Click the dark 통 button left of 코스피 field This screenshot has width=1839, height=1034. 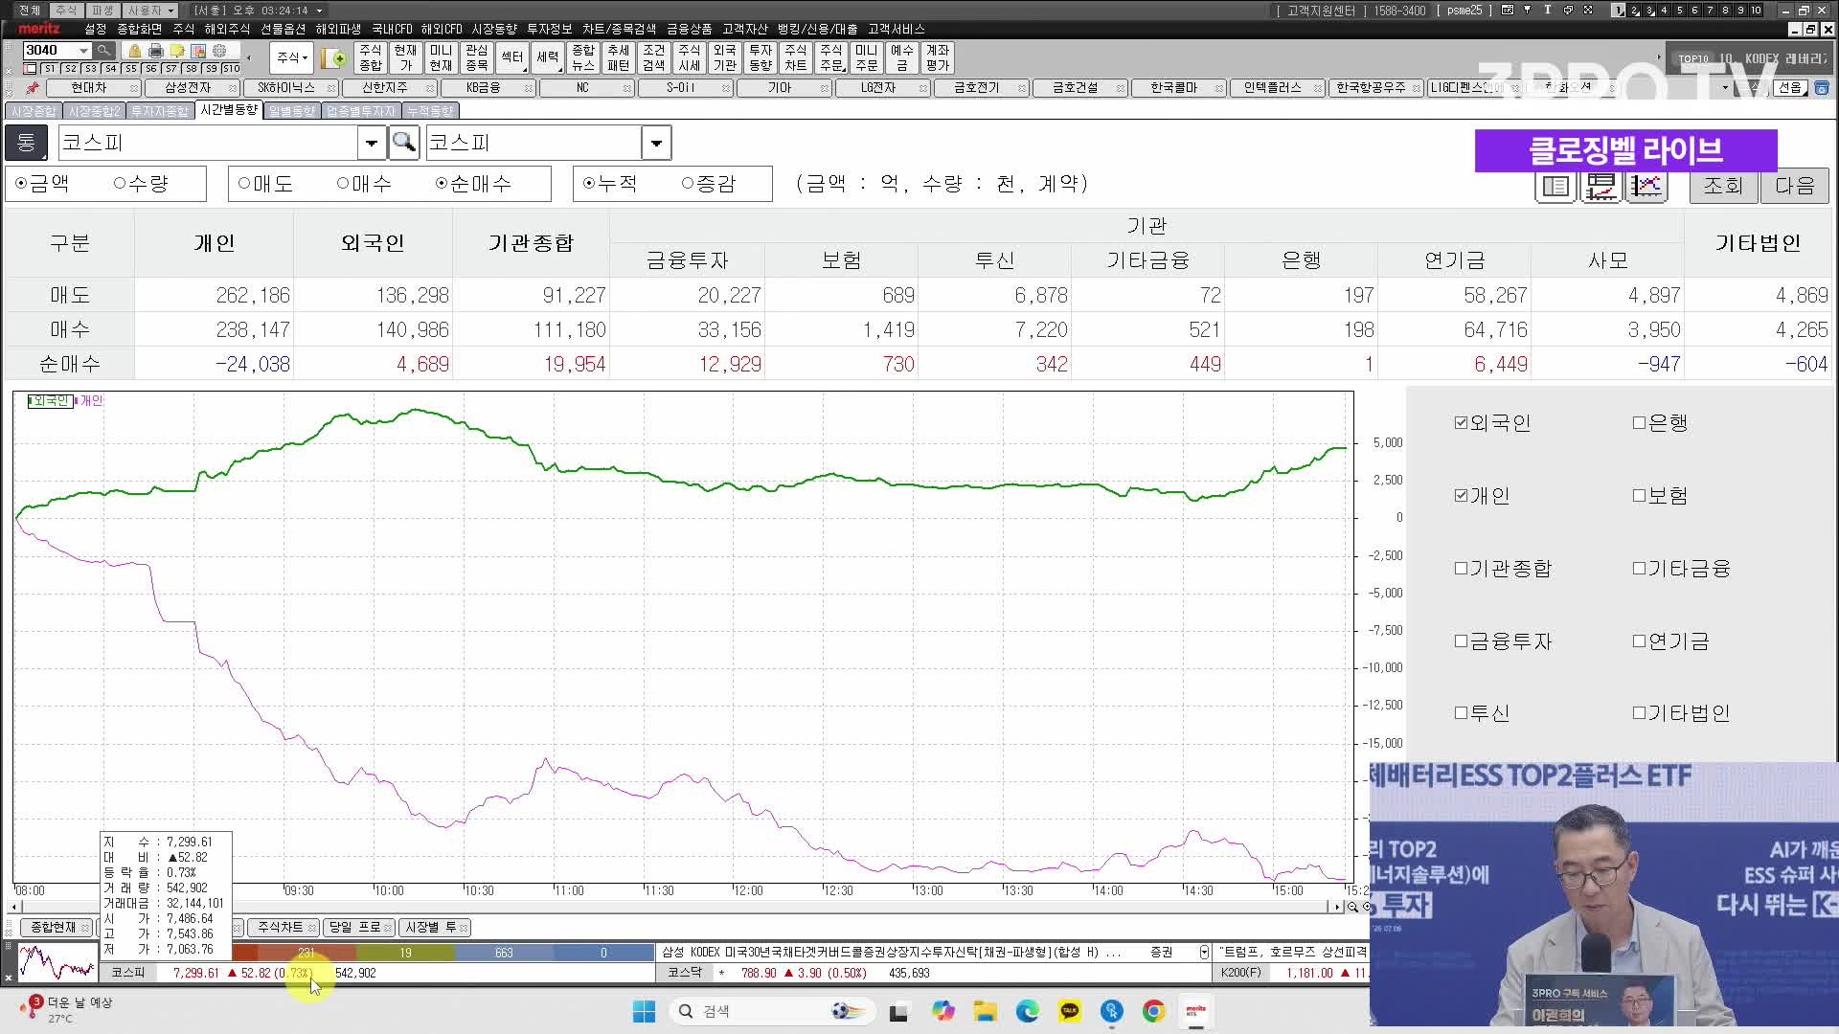coord(26,143)
